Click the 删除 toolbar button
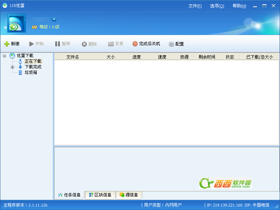Viewport: 280px width, 210px height. click(x=89, y=44)
